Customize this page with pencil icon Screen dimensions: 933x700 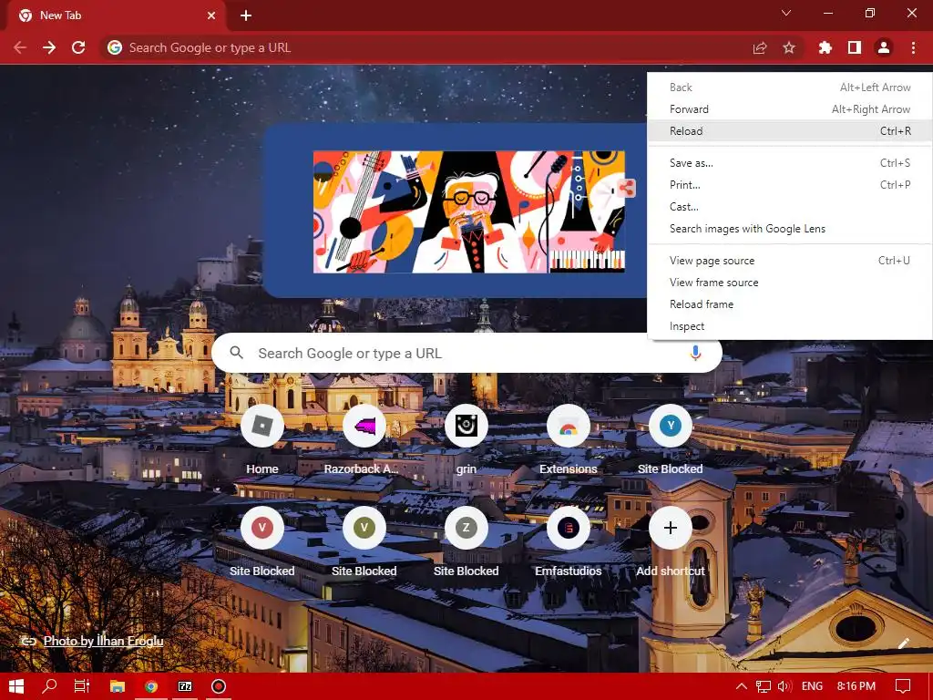click(904, 643)
